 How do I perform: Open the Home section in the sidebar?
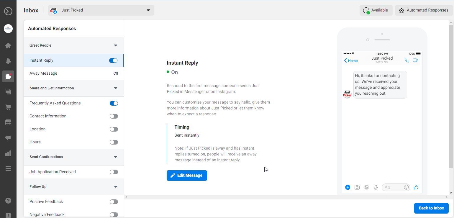(8, 45)
